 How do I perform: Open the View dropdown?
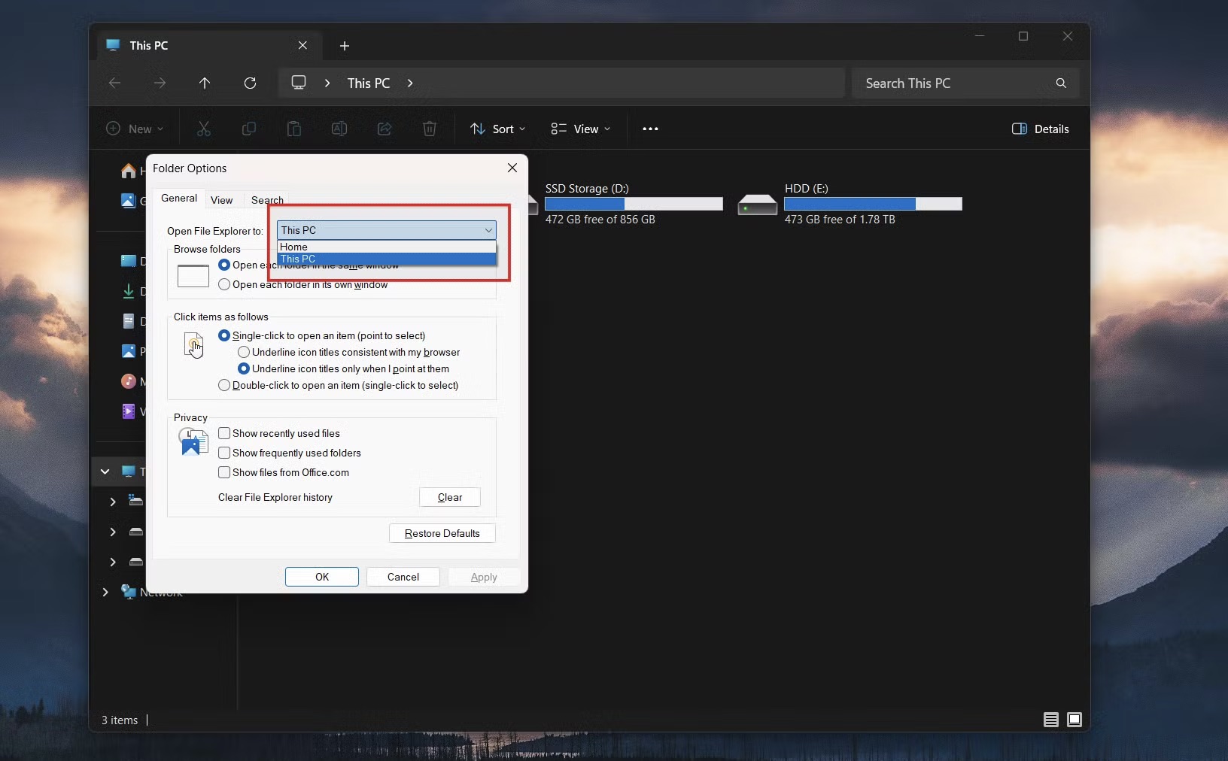click(x=580, y=129)
